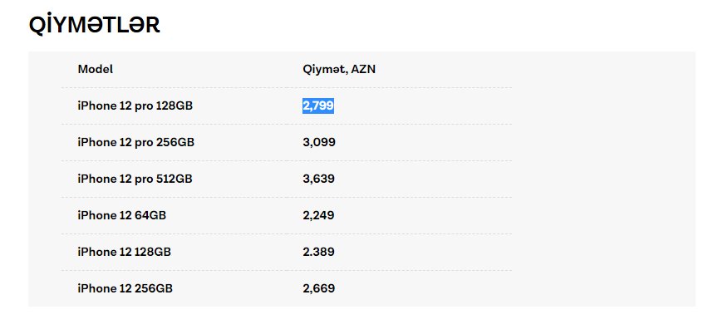This screenshot has height=334, width=713.
Task: Click the AZN currency text in header
Action: coord(363,69)
